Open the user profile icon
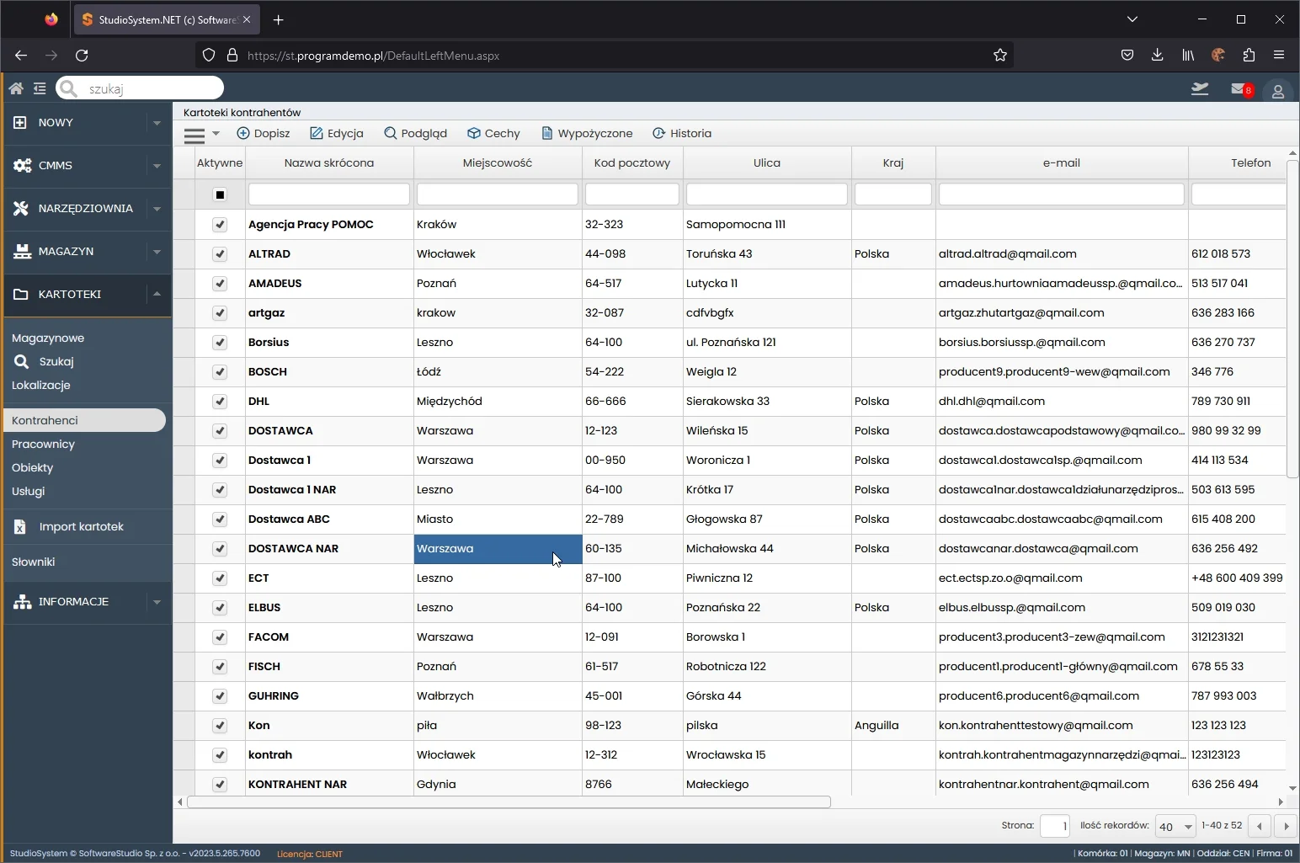 click(1277, 91)
